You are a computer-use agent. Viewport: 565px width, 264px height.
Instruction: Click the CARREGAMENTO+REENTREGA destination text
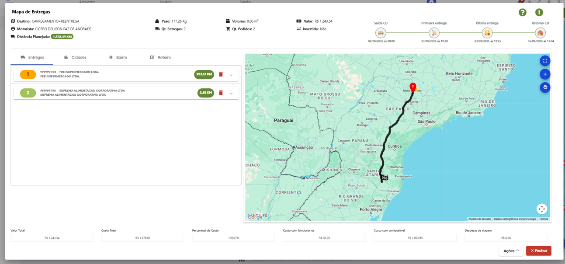[x=55, y=21]
